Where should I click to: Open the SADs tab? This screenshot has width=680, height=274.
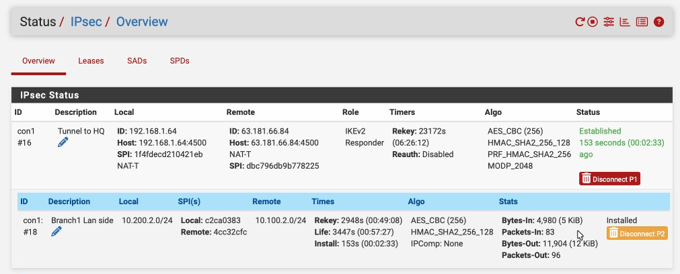[x=137, y=61]
